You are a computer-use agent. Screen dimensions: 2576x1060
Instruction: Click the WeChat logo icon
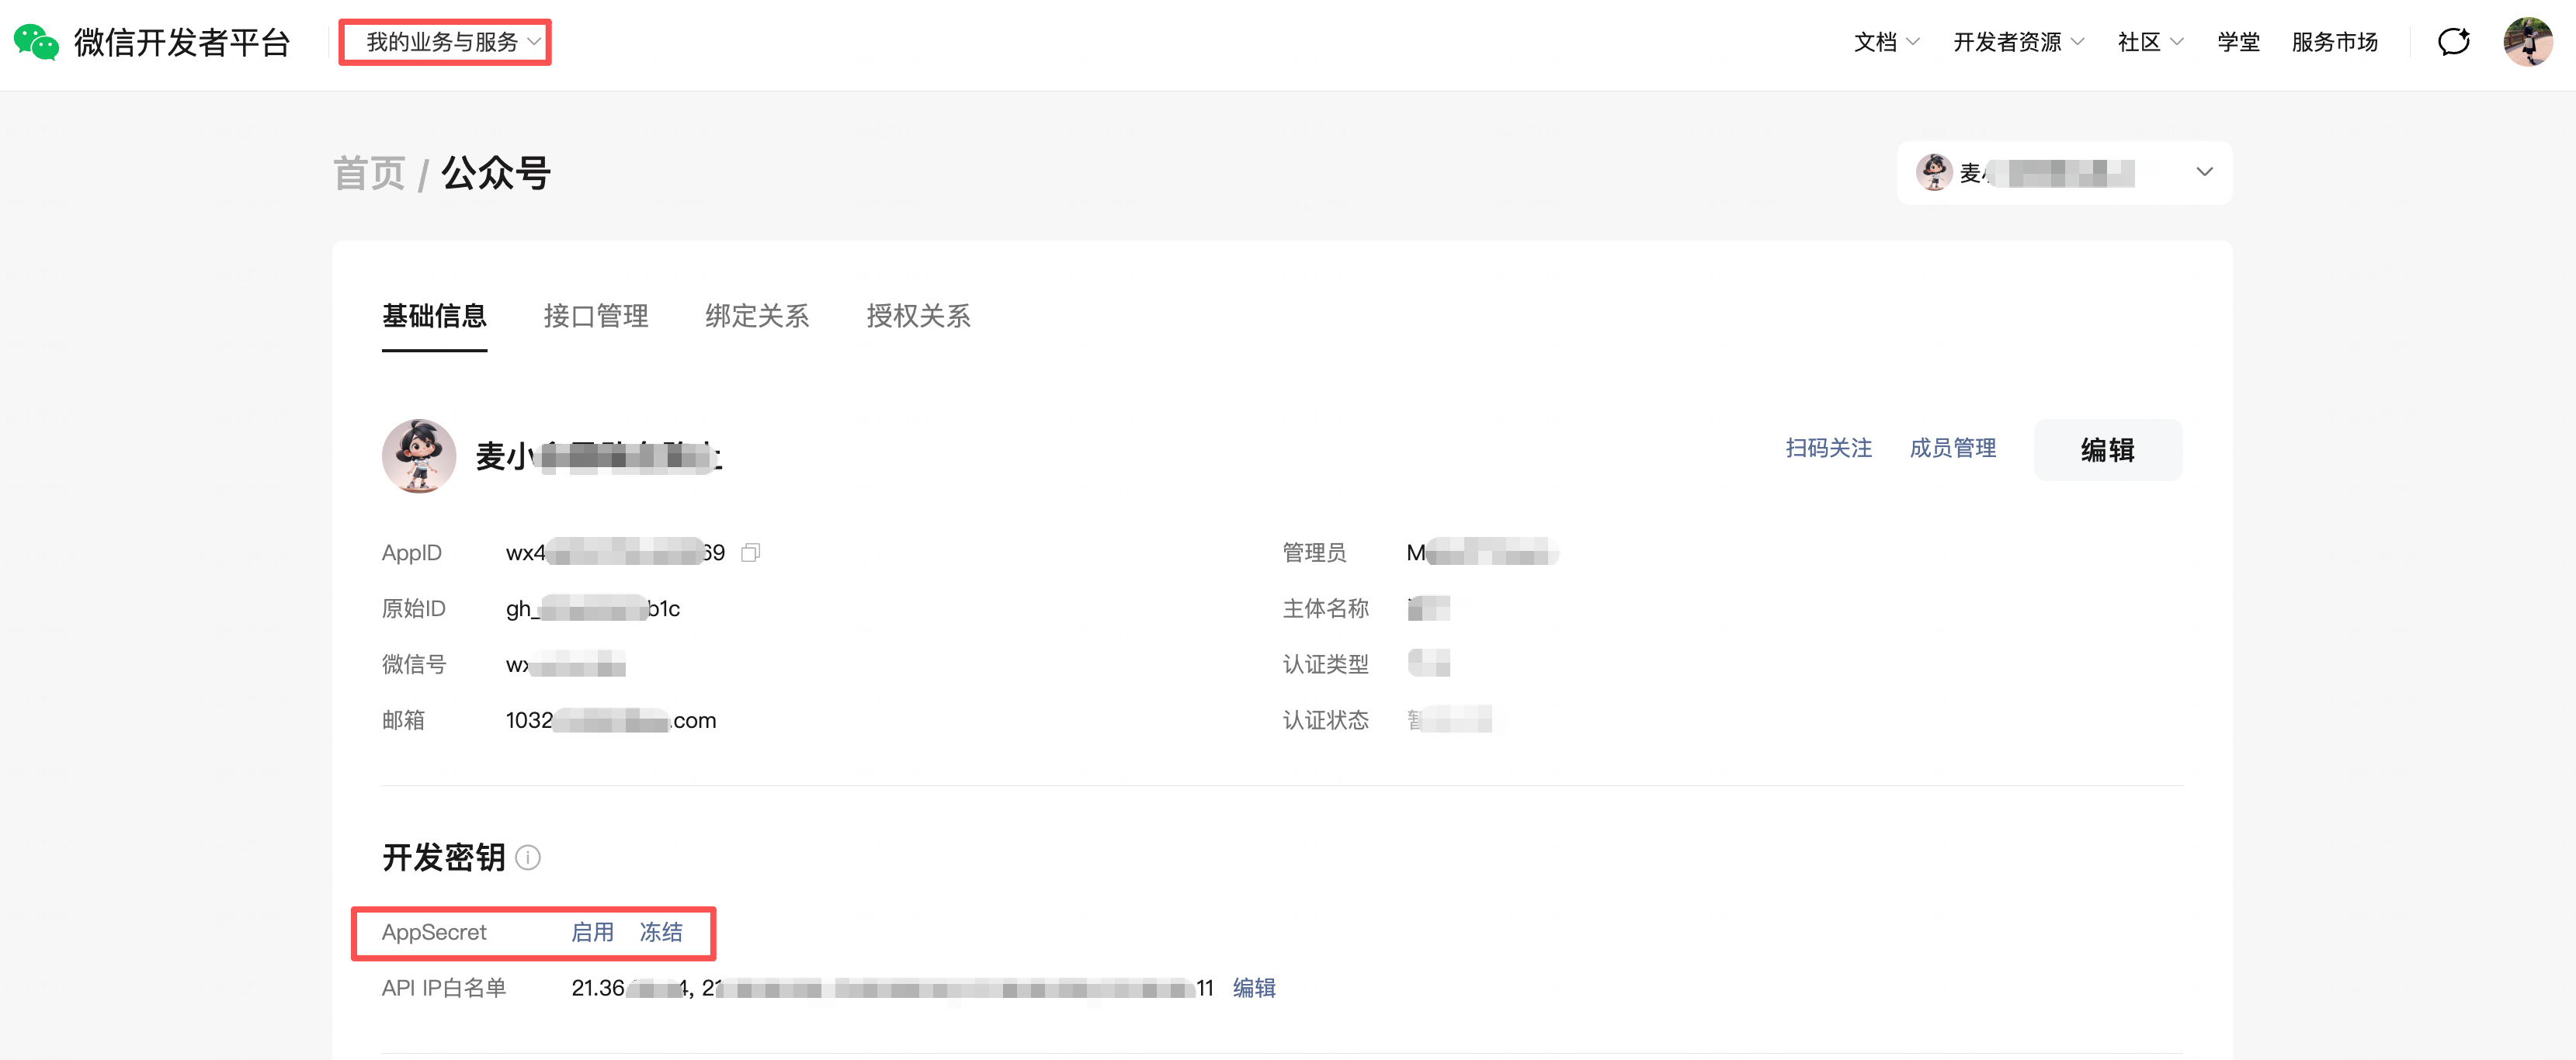click(36, 42)
